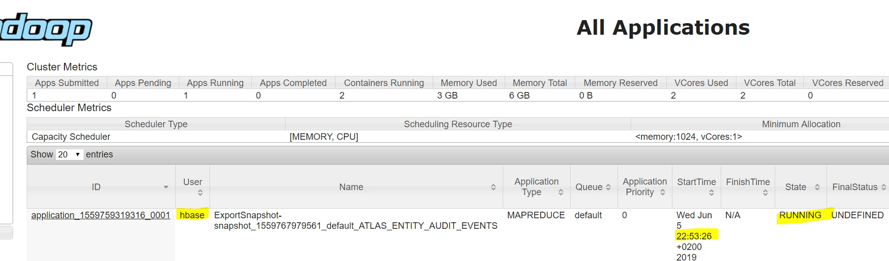The height and width of the screenshot is (261, 889).
Task: Sort by FinalStatus column arrows
Action: 883,187
